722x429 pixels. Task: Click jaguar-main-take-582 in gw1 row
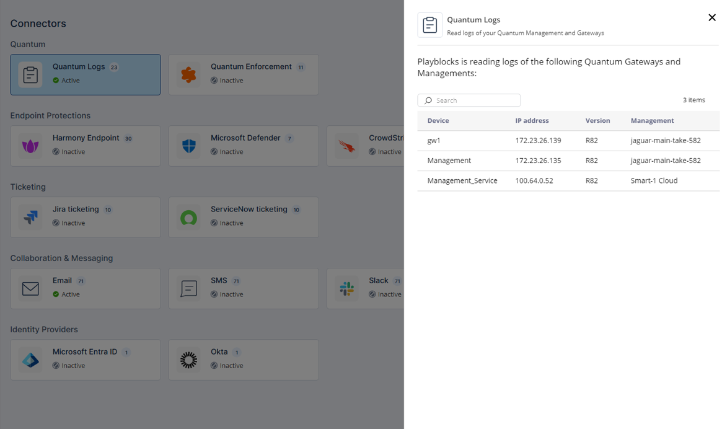[x=666, y=141]
